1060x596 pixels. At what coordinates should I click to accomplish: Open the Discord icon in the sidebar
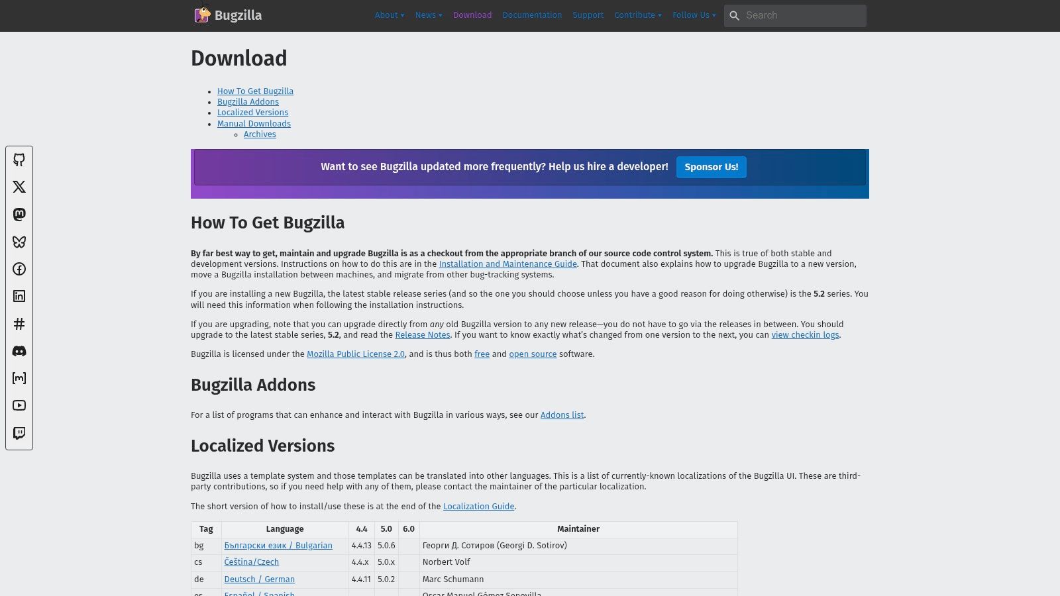pos(19,351)
